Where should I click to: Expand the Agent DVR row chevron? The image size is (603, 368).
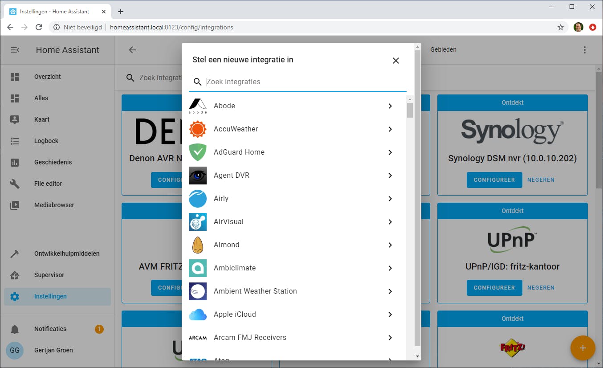390,176
